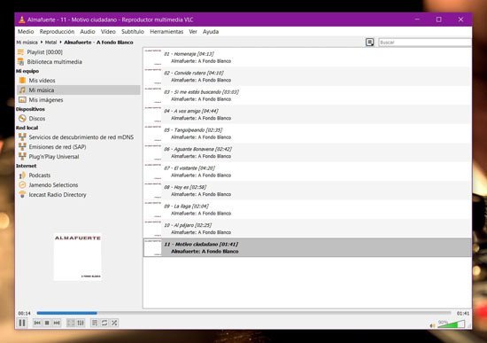Select track 08 - Hoy es
The image size is (487, 343).
click(x=307, y=191)
